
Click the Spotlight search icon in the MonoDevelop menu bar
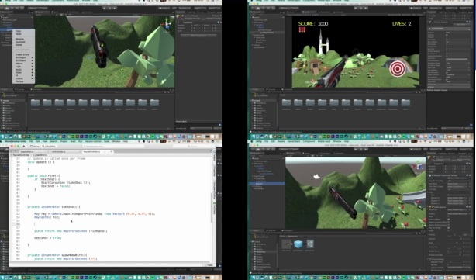pos(207,141)
